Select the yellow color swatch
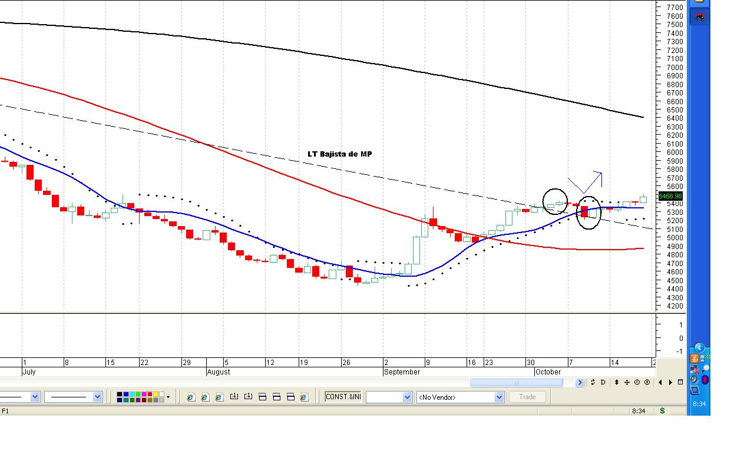 click(x=157, y=394)
